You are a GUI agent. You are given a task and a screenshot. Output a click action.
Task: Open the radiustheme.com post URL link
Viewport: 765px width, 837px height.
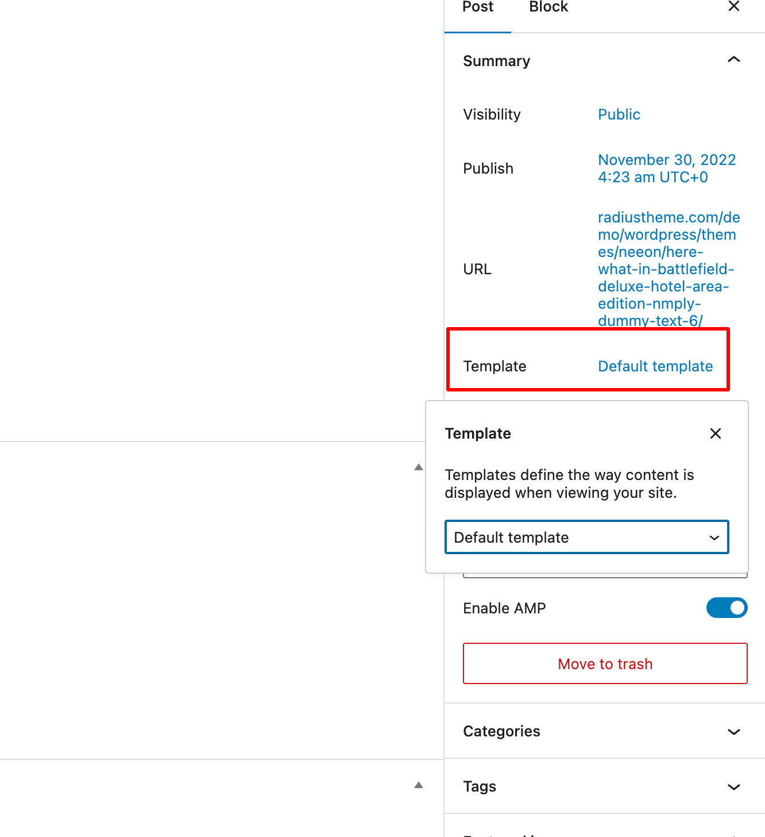(x=669, y=269)
